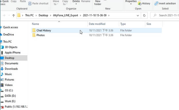This screenshot has height=110, width=179.
Task: Open the Properties dropdown
Action: click(131, 2)
